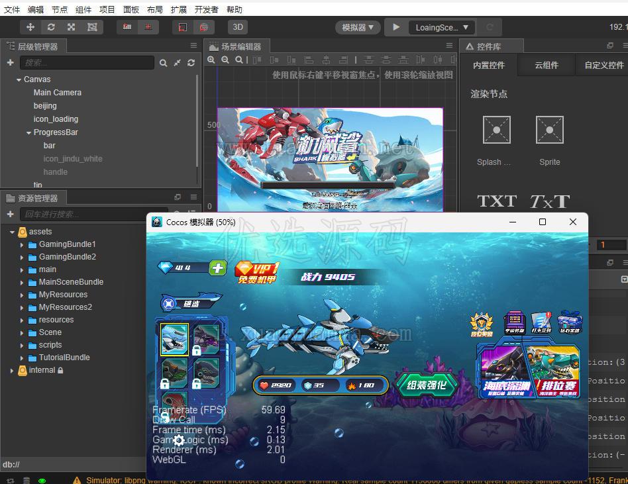Viewport: 628px width, 484px height.
Task: Select the handle node
Action: point(55,171)
